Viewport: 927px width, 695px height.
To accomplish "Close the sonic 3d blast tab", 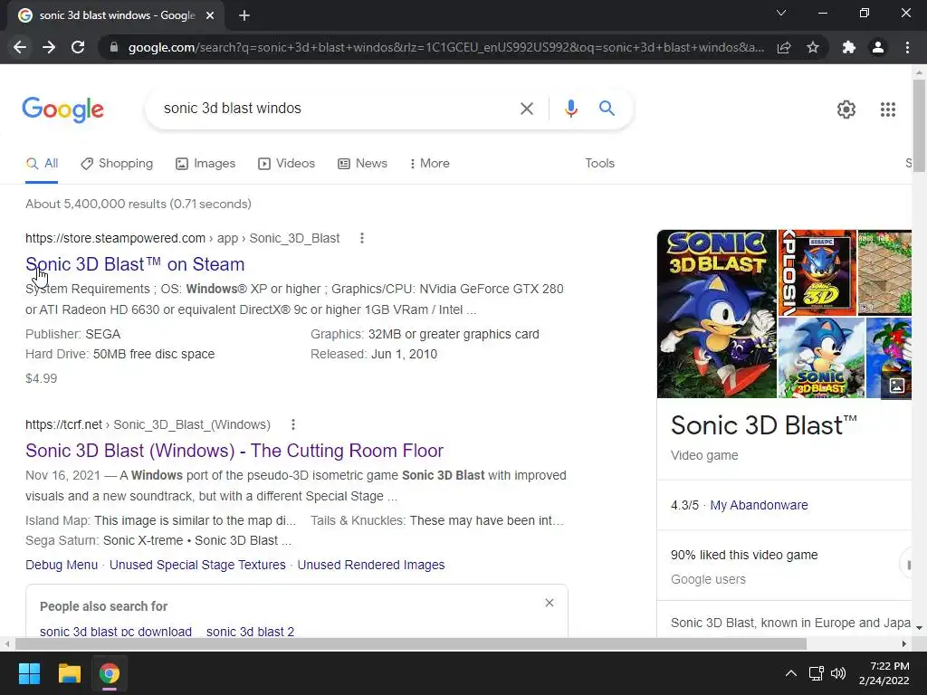I will pos(210,15).
